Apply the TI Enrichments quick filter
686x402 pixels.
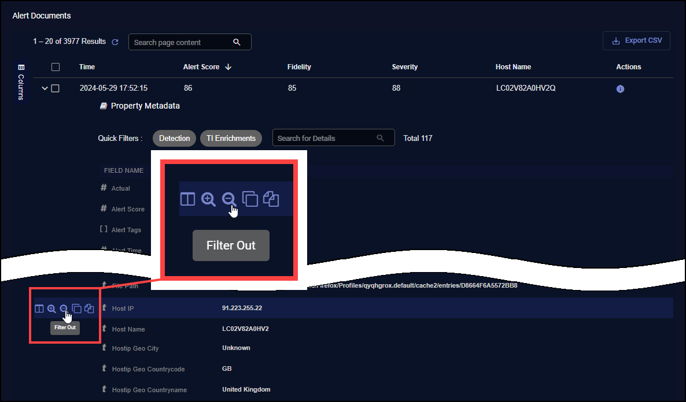click(231, 139)
